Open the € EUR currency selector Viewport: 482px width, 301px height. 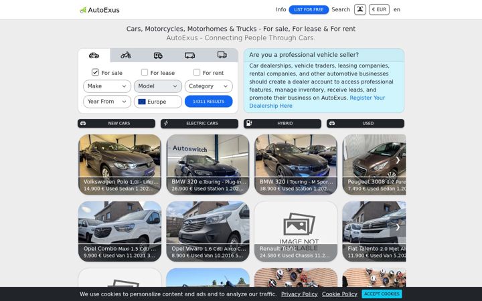pyautogui.click(x=379, y=9)
